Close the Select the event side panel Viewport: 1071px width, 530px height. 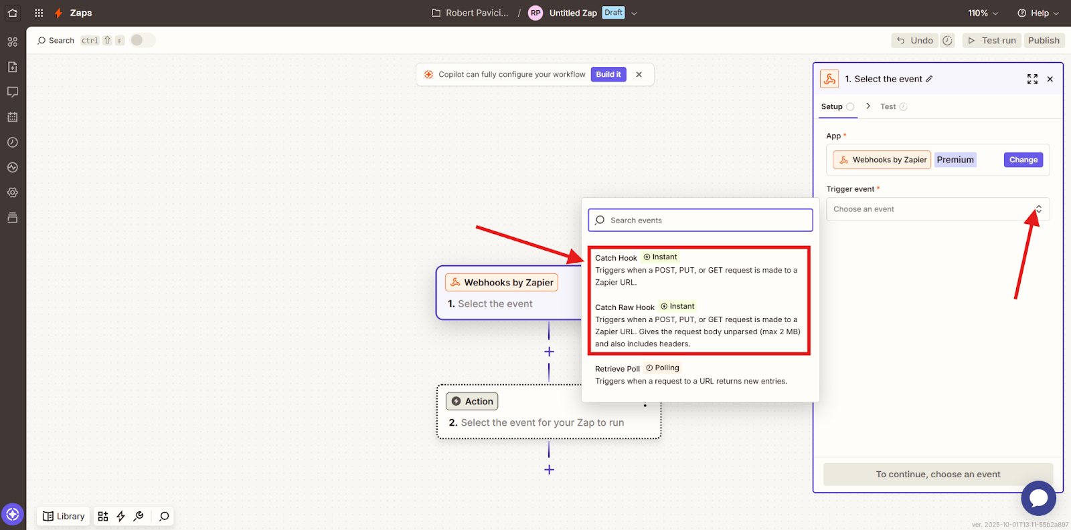point(1050,79)
